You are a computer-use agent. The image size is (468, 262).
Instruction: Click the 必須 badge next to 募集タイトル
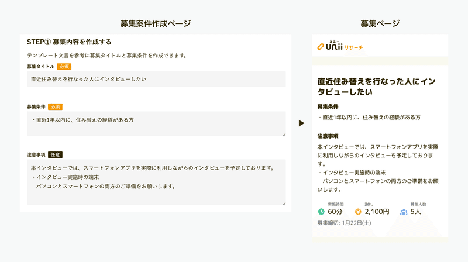pyautogui.click(x=64, y=67)
